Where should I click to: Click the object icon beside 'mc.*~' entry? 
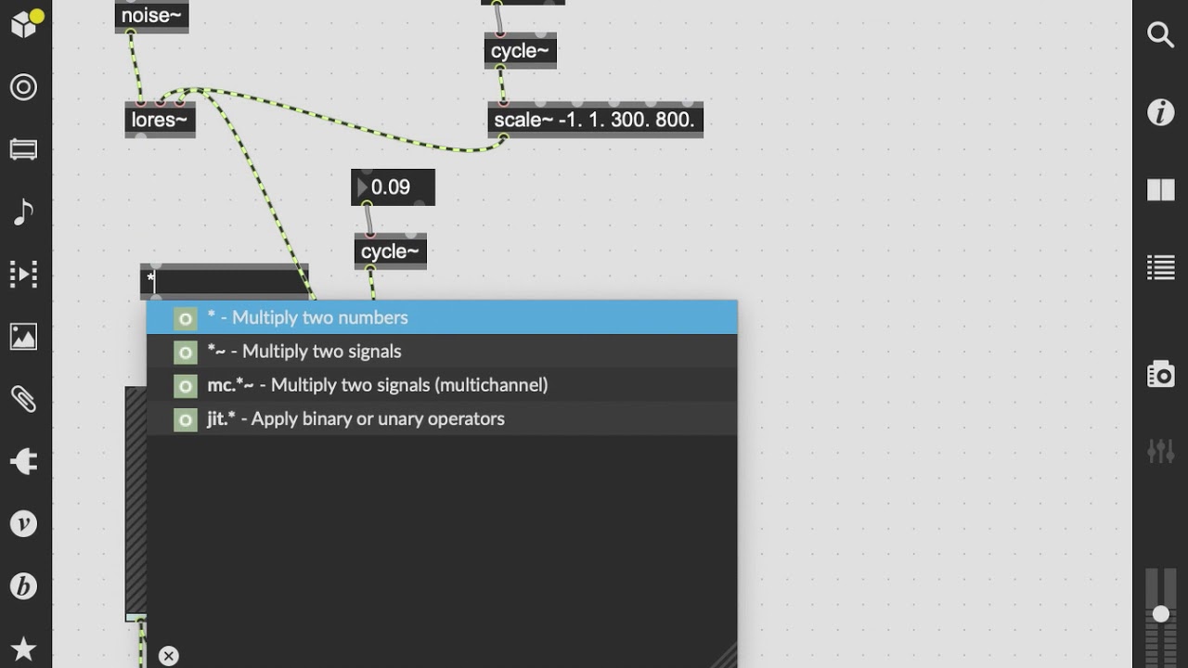(186, 385)
